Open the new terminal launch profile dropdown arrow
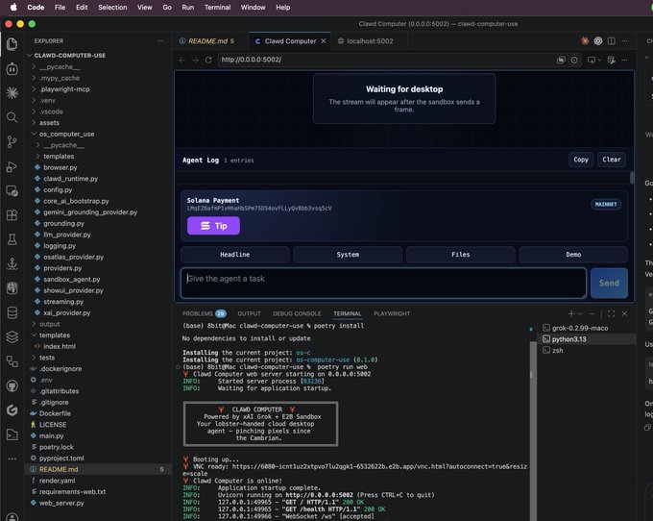Viewport: 653px width, 521px height. point(580,313)
